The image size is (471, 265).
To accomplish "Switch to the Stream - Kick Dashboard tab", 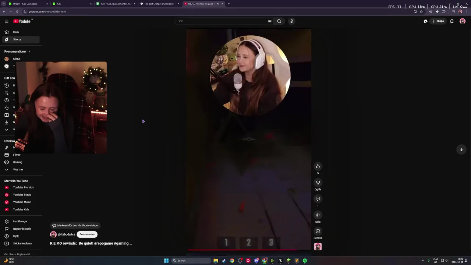I will point(29,4).
